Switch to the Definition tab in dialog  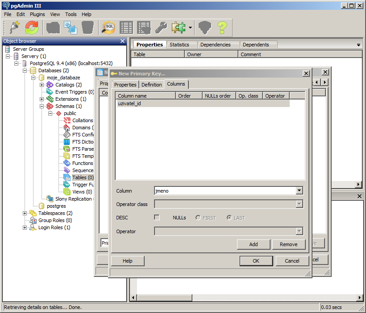coord(151,85)
